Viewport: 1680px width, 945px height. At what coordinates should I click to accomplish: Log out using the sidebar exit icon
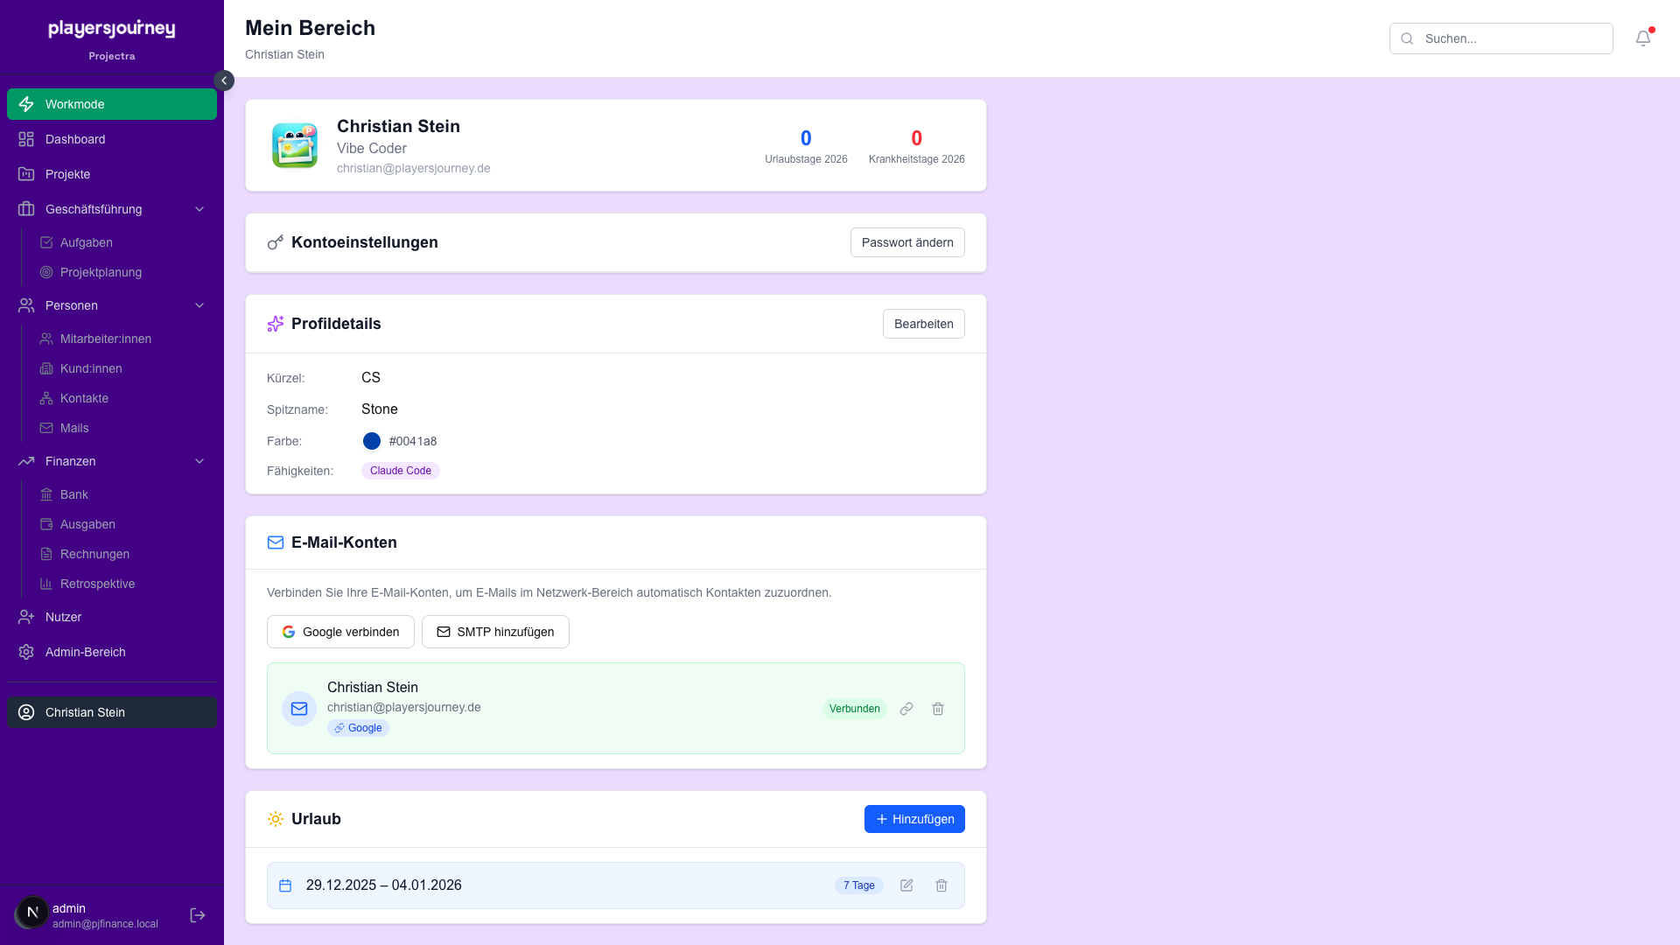[198, 915]
